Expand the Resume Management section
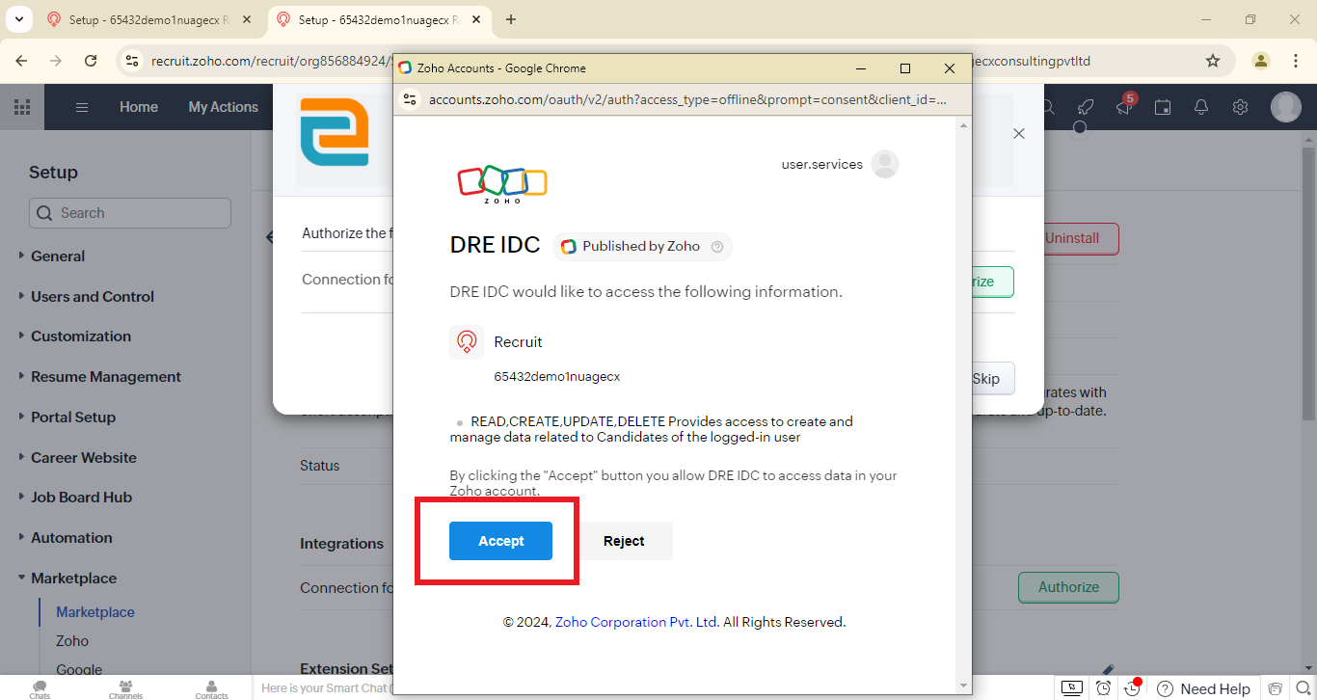The width and height of the screenshot is (1317, 700). [106, 377]
